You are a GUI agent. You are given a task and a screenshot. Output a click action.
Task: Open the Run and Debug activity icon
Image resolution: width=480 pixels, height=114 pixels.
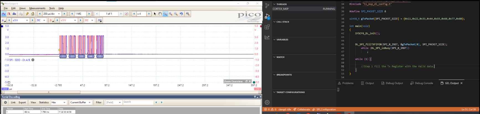tap(267, 16)
